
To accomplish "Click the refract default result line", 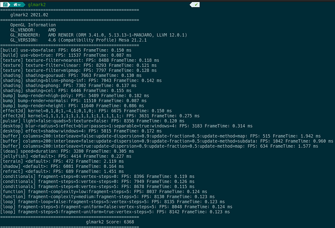I will click(62, 171).
